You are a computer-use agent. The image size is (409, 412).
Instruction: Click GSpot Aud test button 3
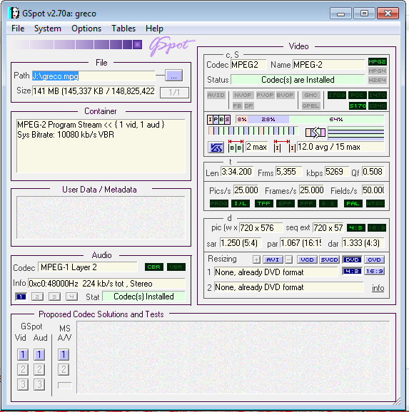pos(39,384)
